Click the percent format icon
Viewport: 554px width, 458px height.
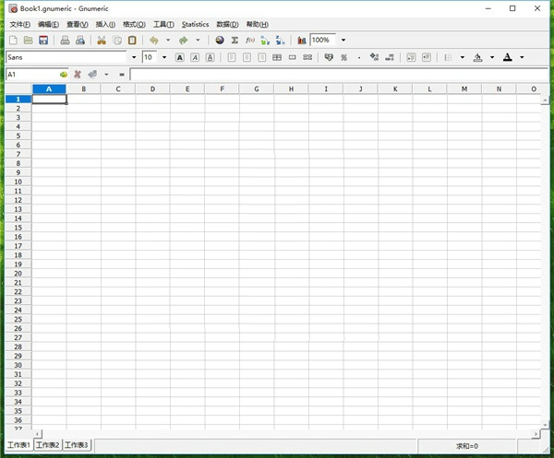tap(343, 57)
